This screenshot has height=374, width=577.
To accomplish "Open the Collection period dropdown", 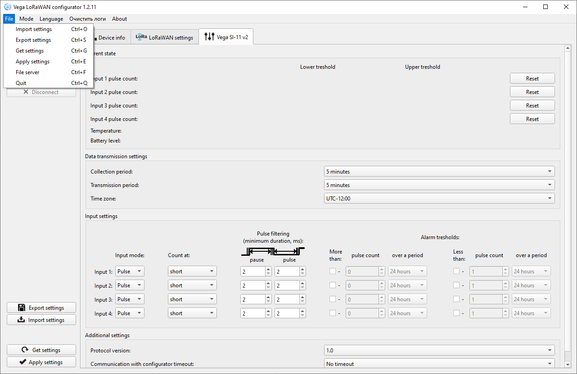I will tap(439, 172).
